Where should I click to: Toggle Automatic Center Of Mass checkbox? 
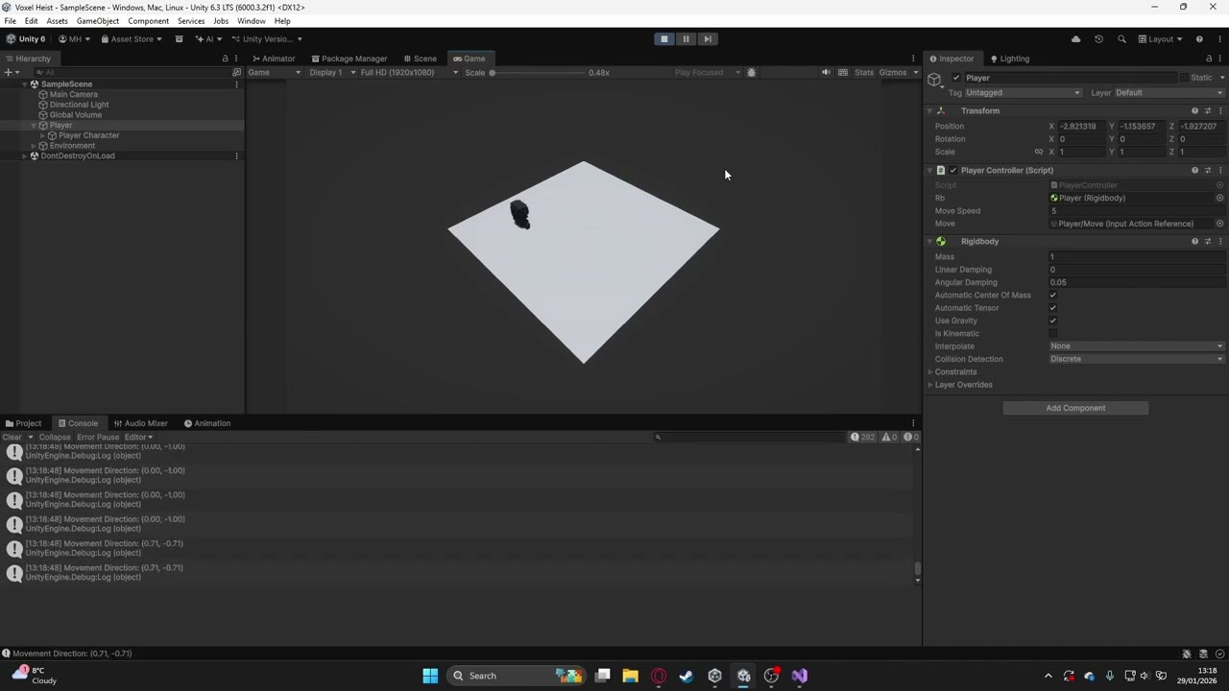[x=1053, y=296]
